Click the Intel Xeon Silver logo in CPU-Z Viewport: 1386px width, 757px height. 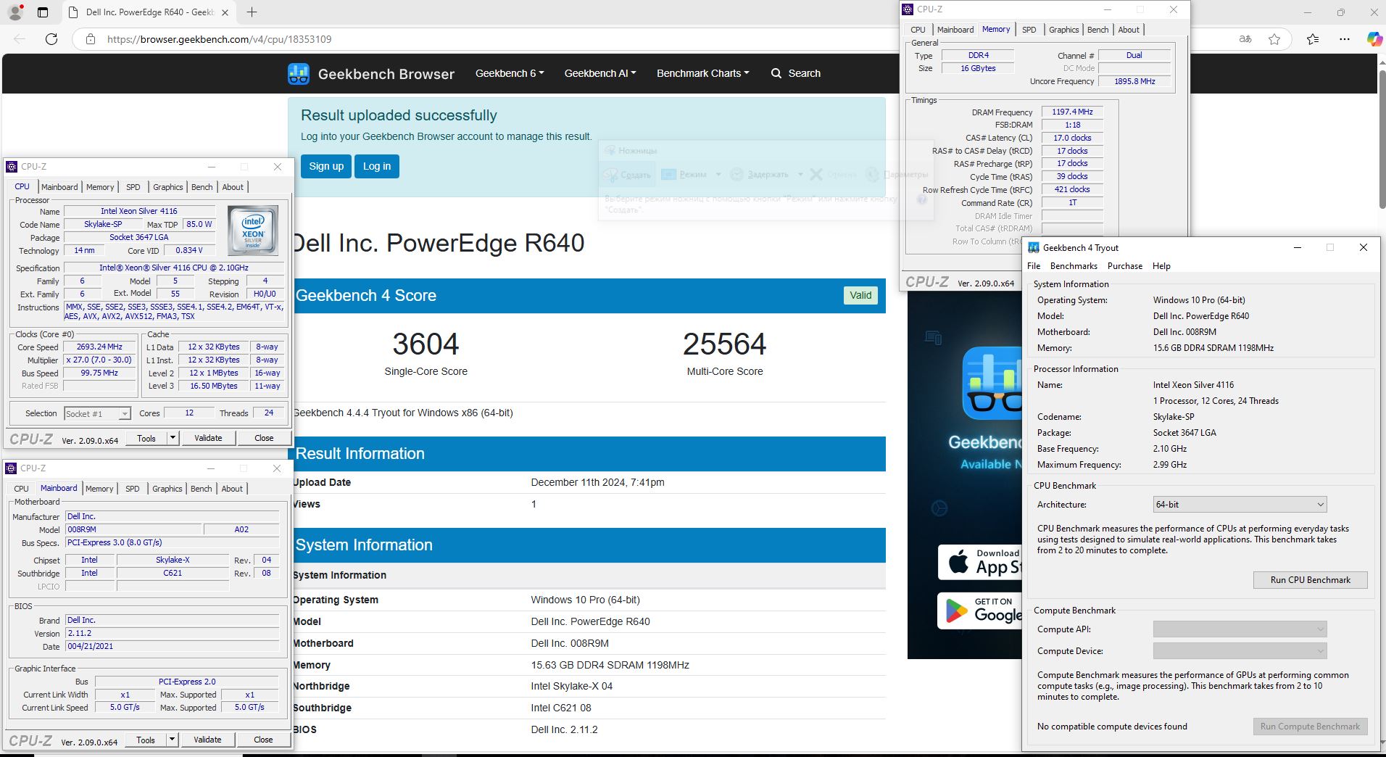coord(253,231)
